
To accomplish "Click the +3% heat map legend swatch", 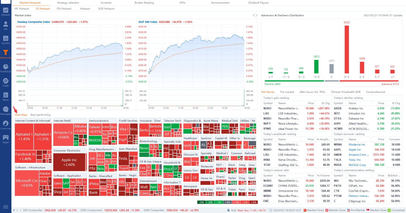I will pos(253,202).
